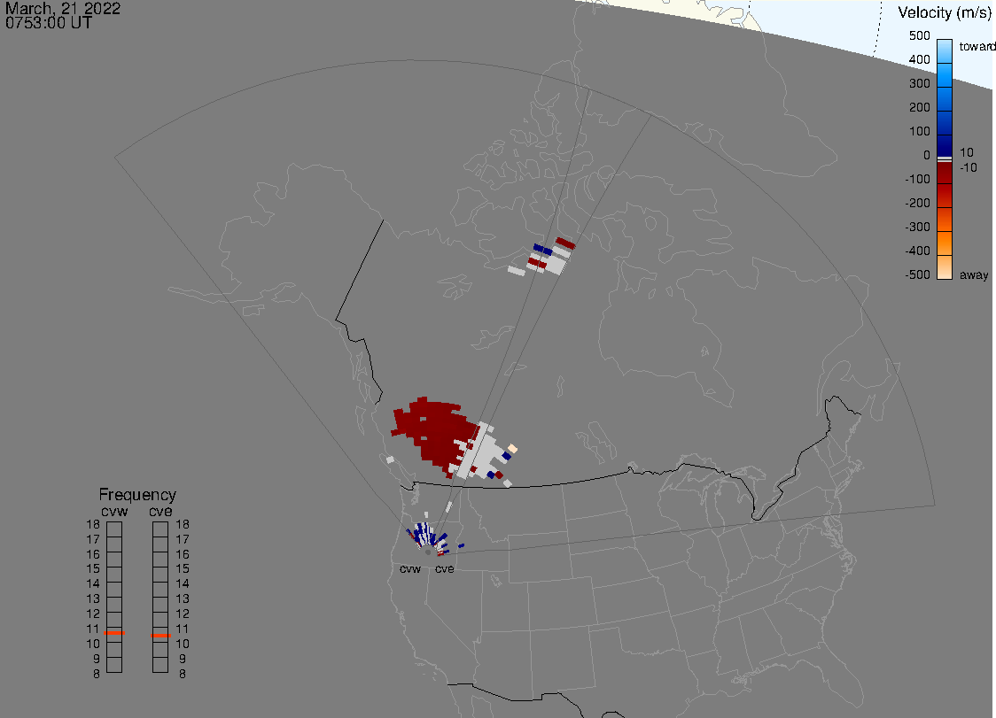Click the 'away' label on the velocity legend
This screenshot has height=718, width=996.
[x=974, y=275]
